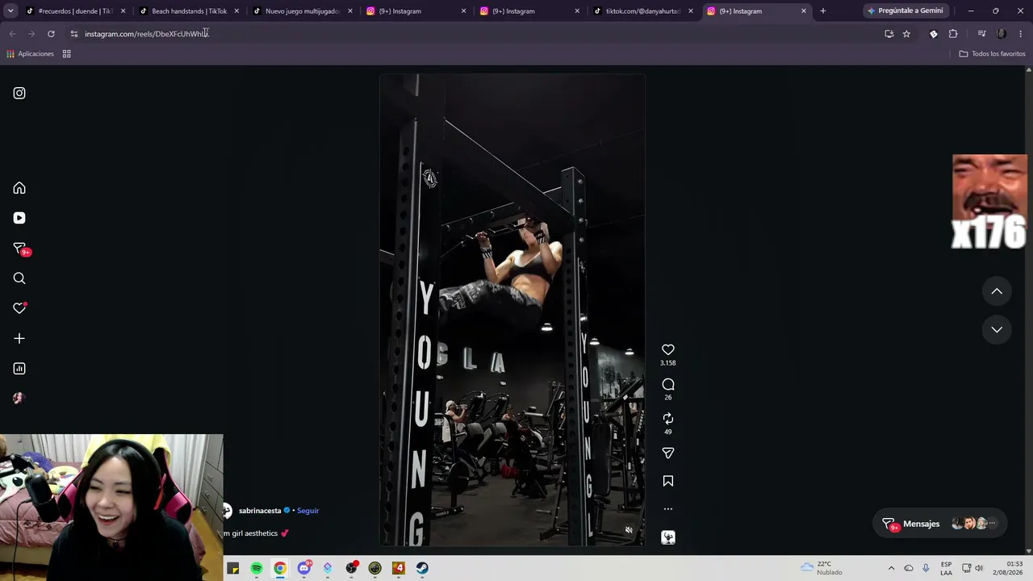This screenshot has height=581, width=1033.
Task: Open the audio thumbnail below the reel options
Action: click(x=668, y=537)
